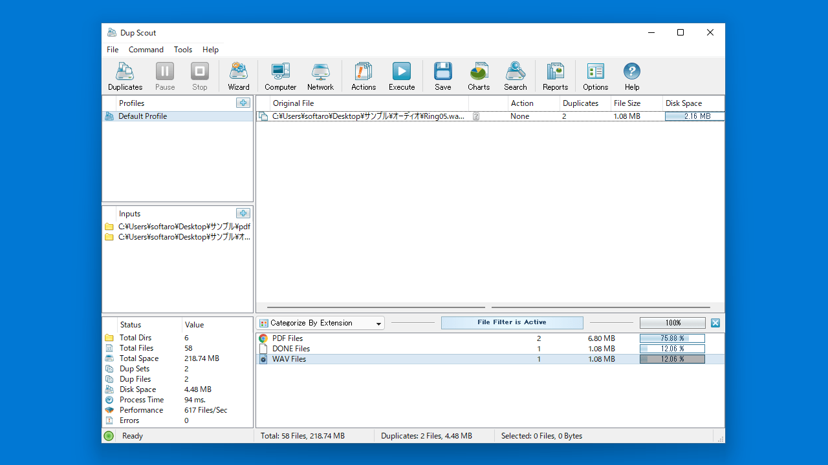Viewport: 828px width, 465px height.
Task: Sort by Duplicates column header
Action: click(585, 103)
